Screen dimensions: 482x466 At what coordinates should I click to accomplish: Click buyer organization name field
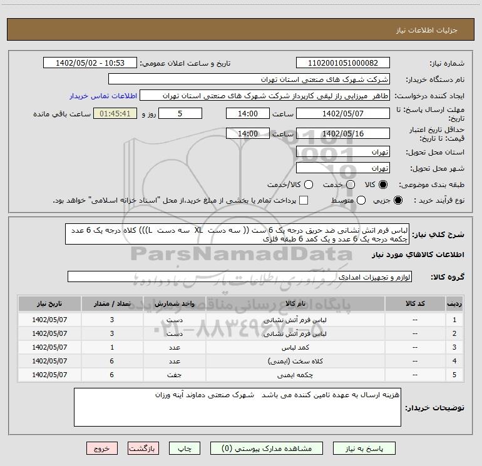tap(249, 79)
